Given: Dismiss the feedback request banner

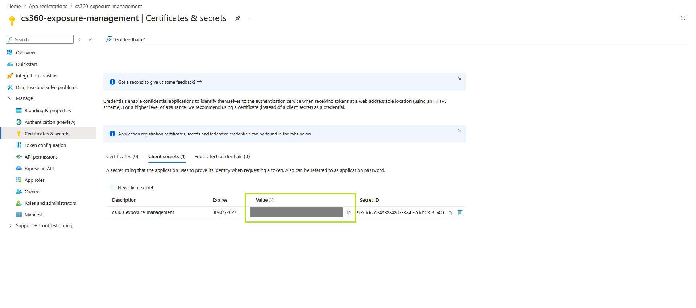Looking at the screenshot, I should (460, 79).
